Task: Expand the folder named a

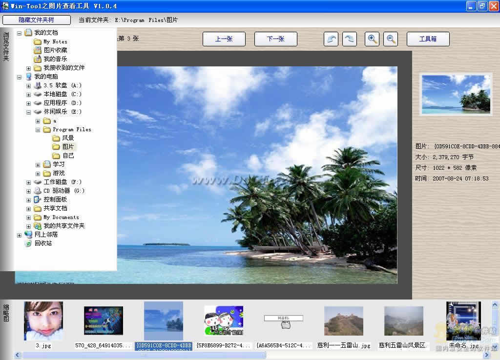Action: coord(38,121)
